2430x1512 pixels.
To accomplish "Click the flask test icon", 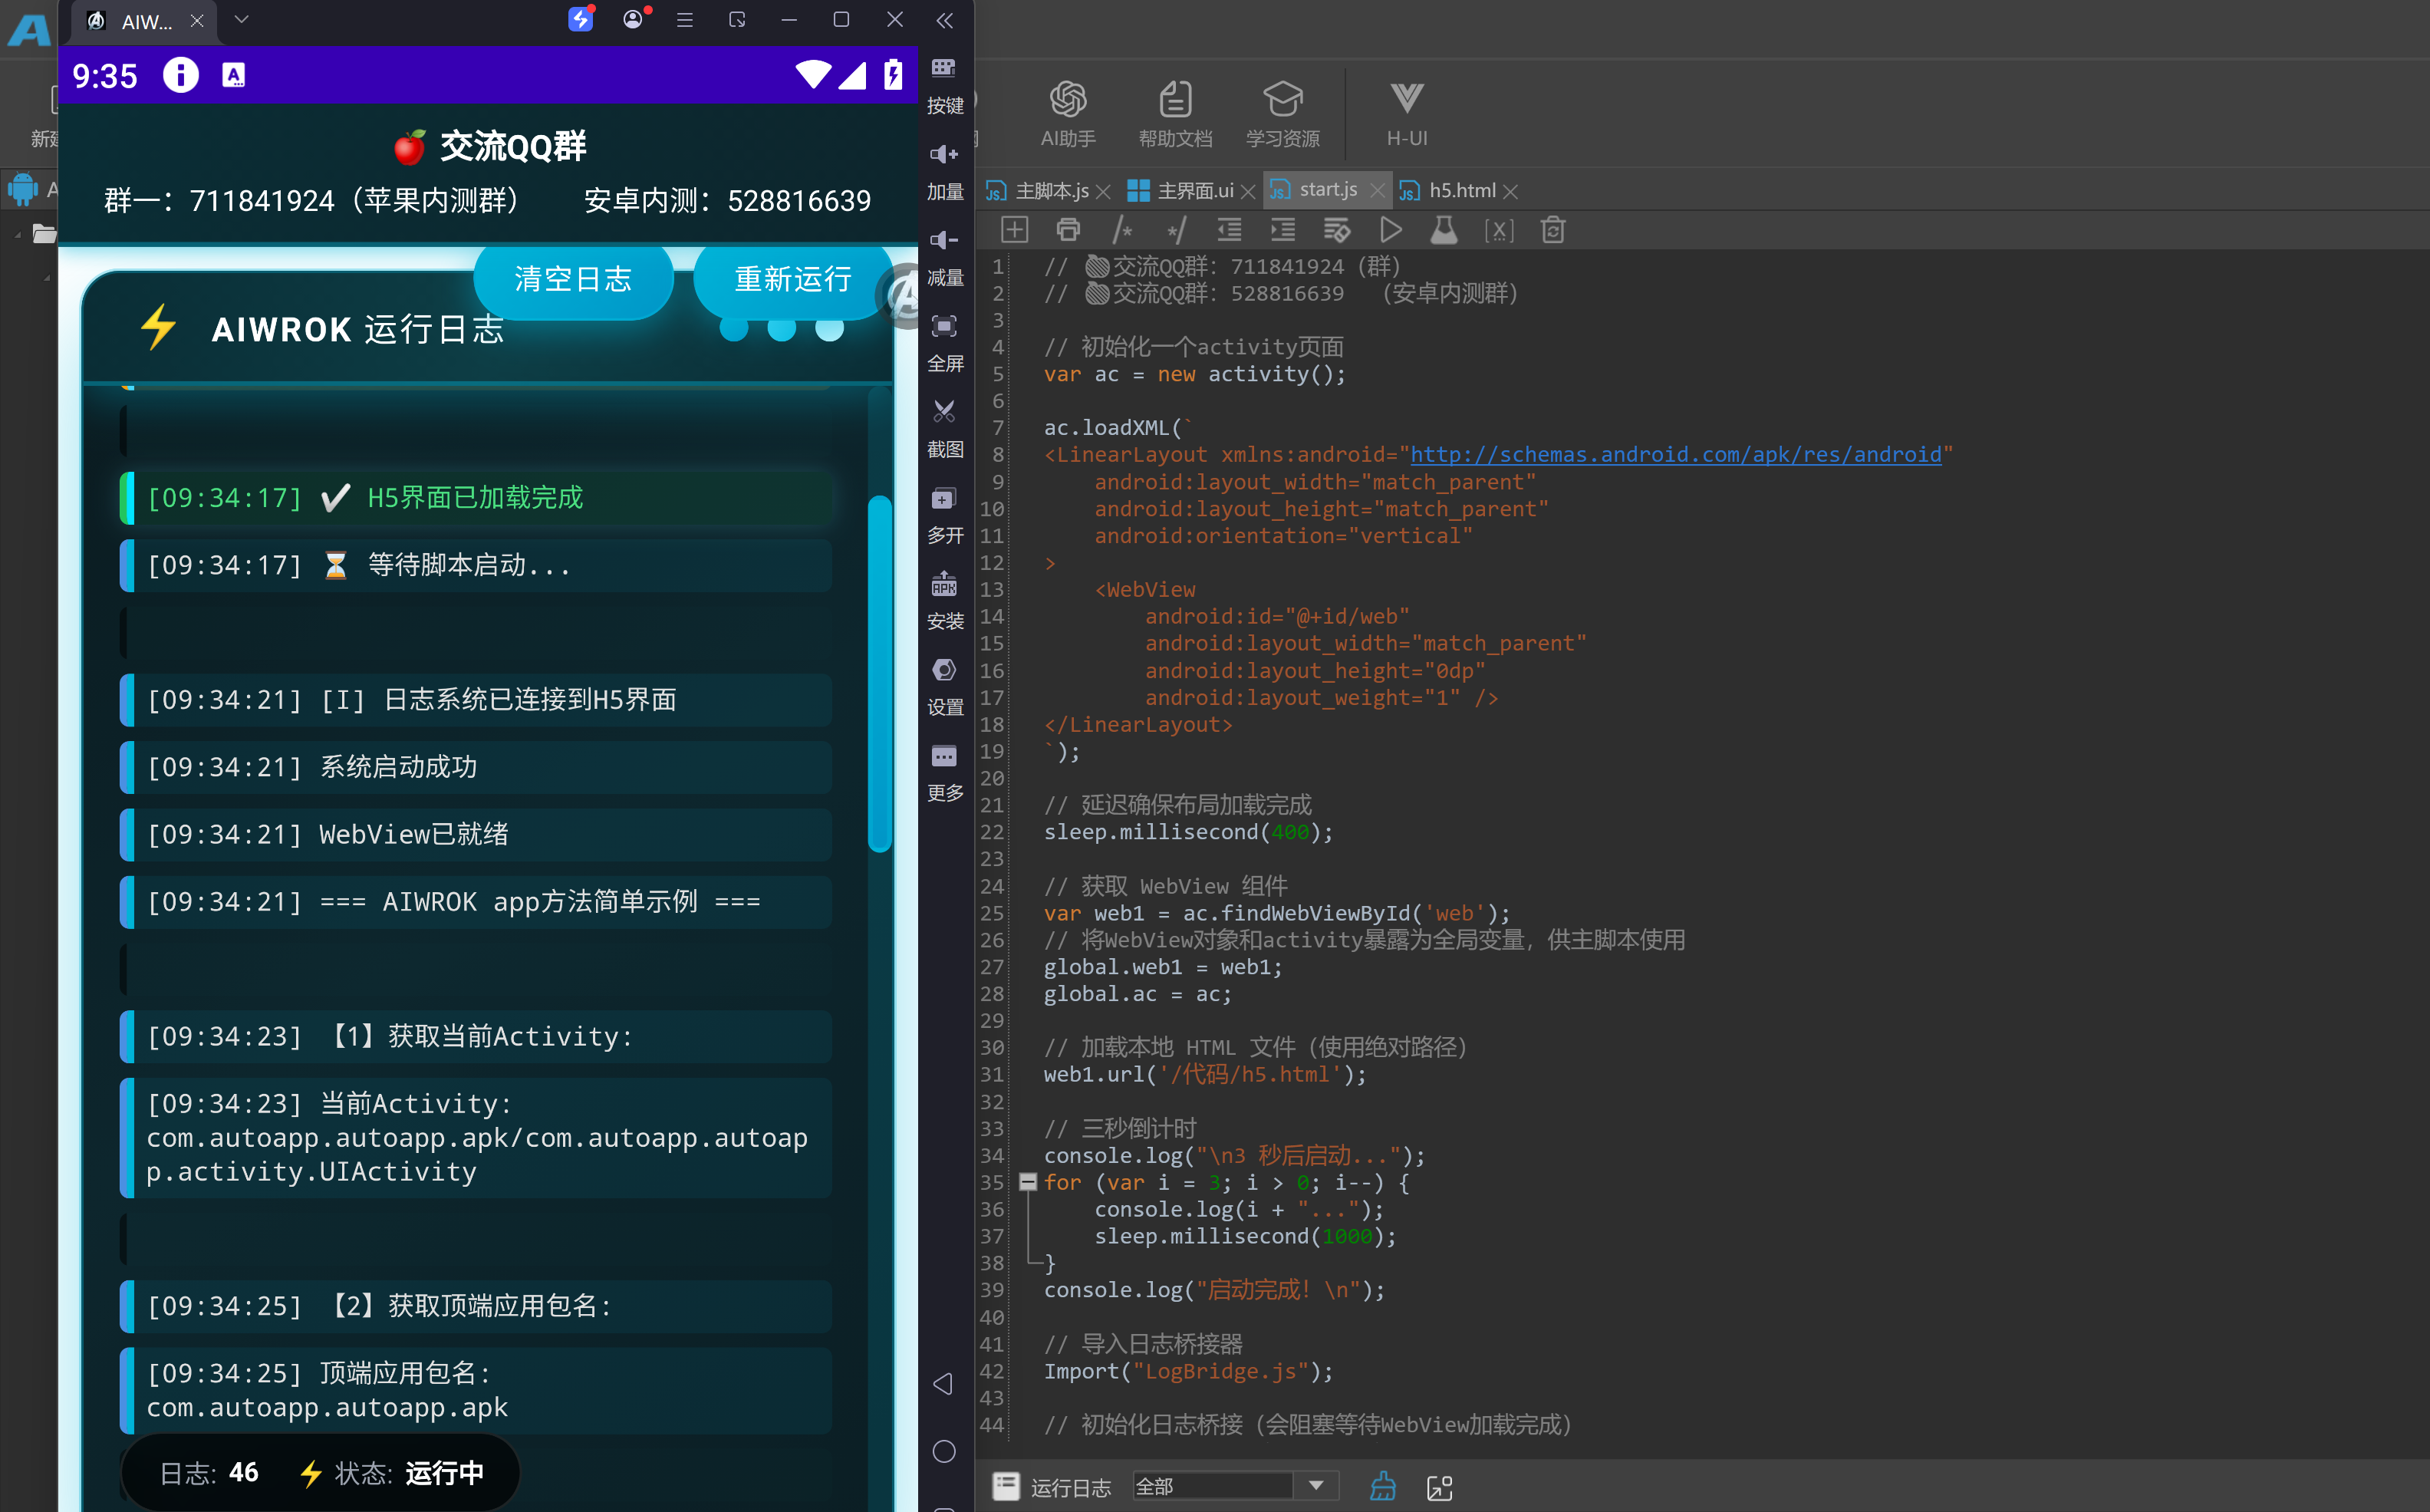I will [1444, 230].
